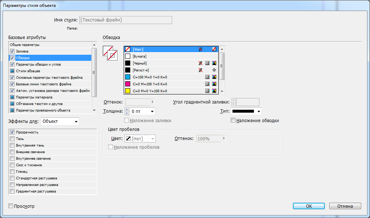This screenshot has height=218, width=370.
Task: Enable the Просмотр preview checkbox
Action: (x=11, y=206)
